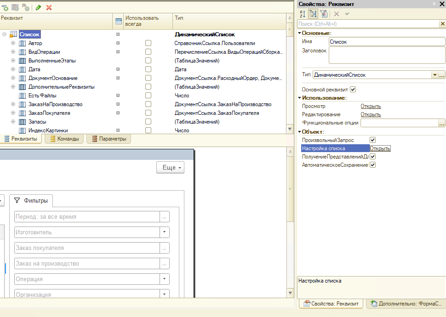Switch to the Параметры tab

[x=109, y=139]
